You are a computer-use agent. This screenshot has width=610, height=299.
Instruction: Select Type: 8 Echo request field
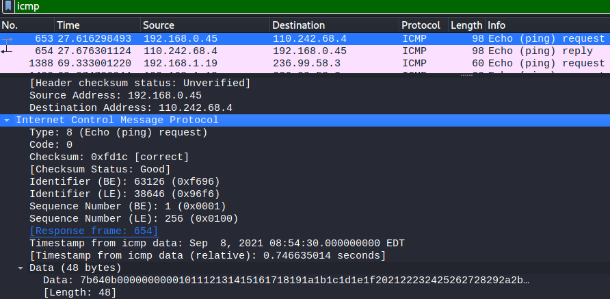point(119,133)
